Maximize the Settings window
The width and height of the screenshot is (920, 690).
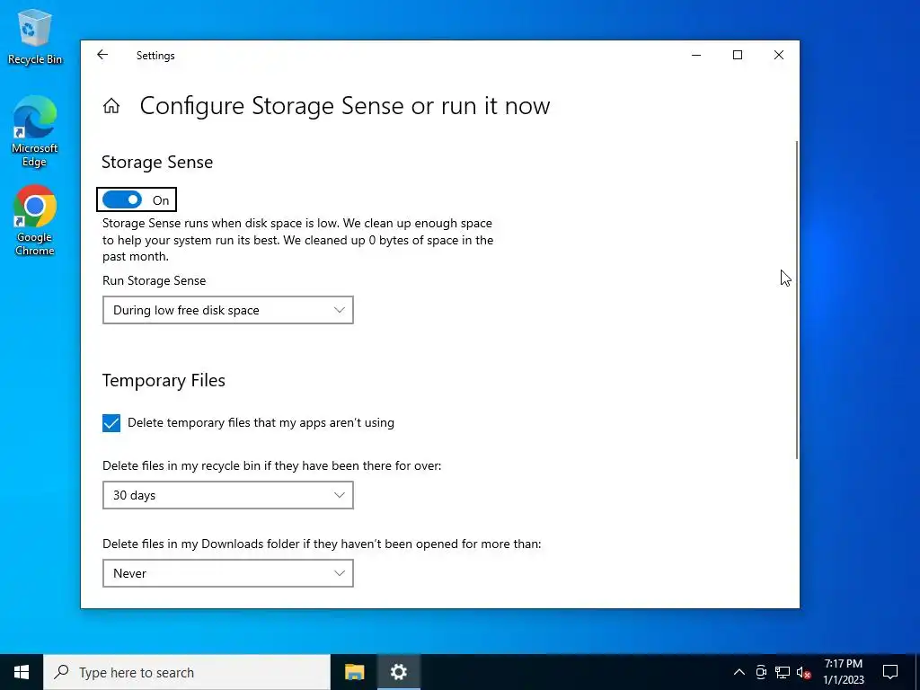pyautogui.click(x=738, y=55)
